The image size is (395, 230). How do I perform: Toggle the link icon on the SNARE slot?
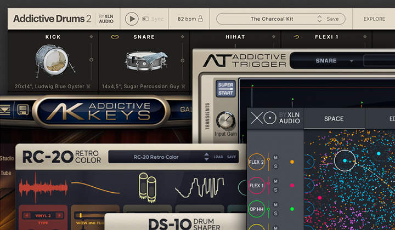[x=115, y=37]
